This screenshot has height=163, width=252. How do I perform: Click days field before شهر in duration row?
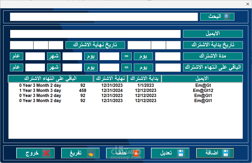point(72,56)
